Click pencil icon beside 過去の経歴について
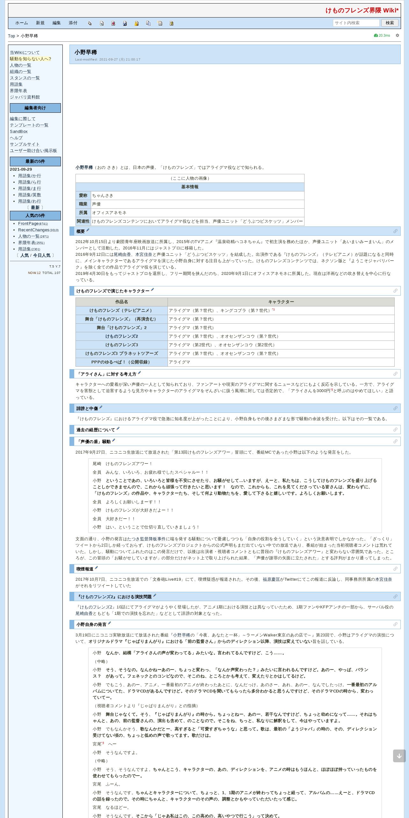The image size is (409, 818). point(118,429)
